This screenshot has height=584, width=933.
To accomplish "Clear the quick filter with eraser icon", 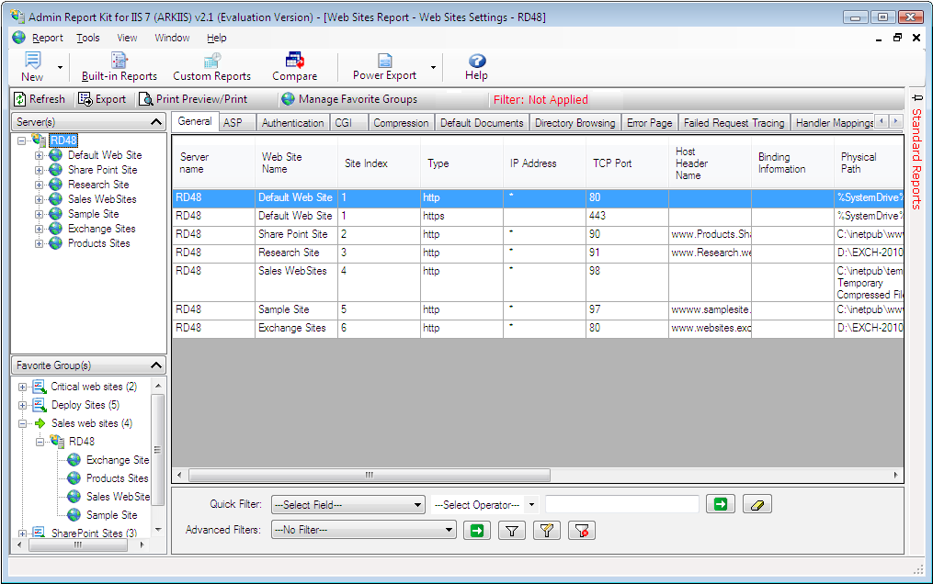I will click(x=756, y=504).
